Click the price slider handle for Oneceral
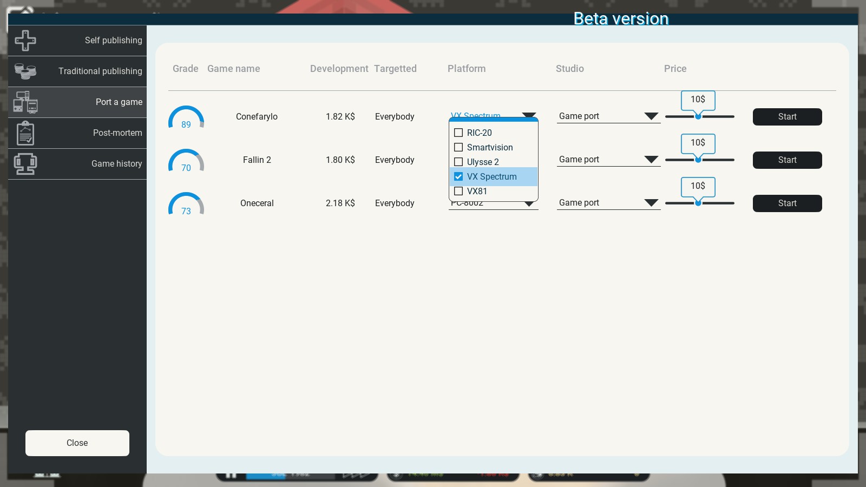The image size is (866, 487). click(x=698, y=203)
